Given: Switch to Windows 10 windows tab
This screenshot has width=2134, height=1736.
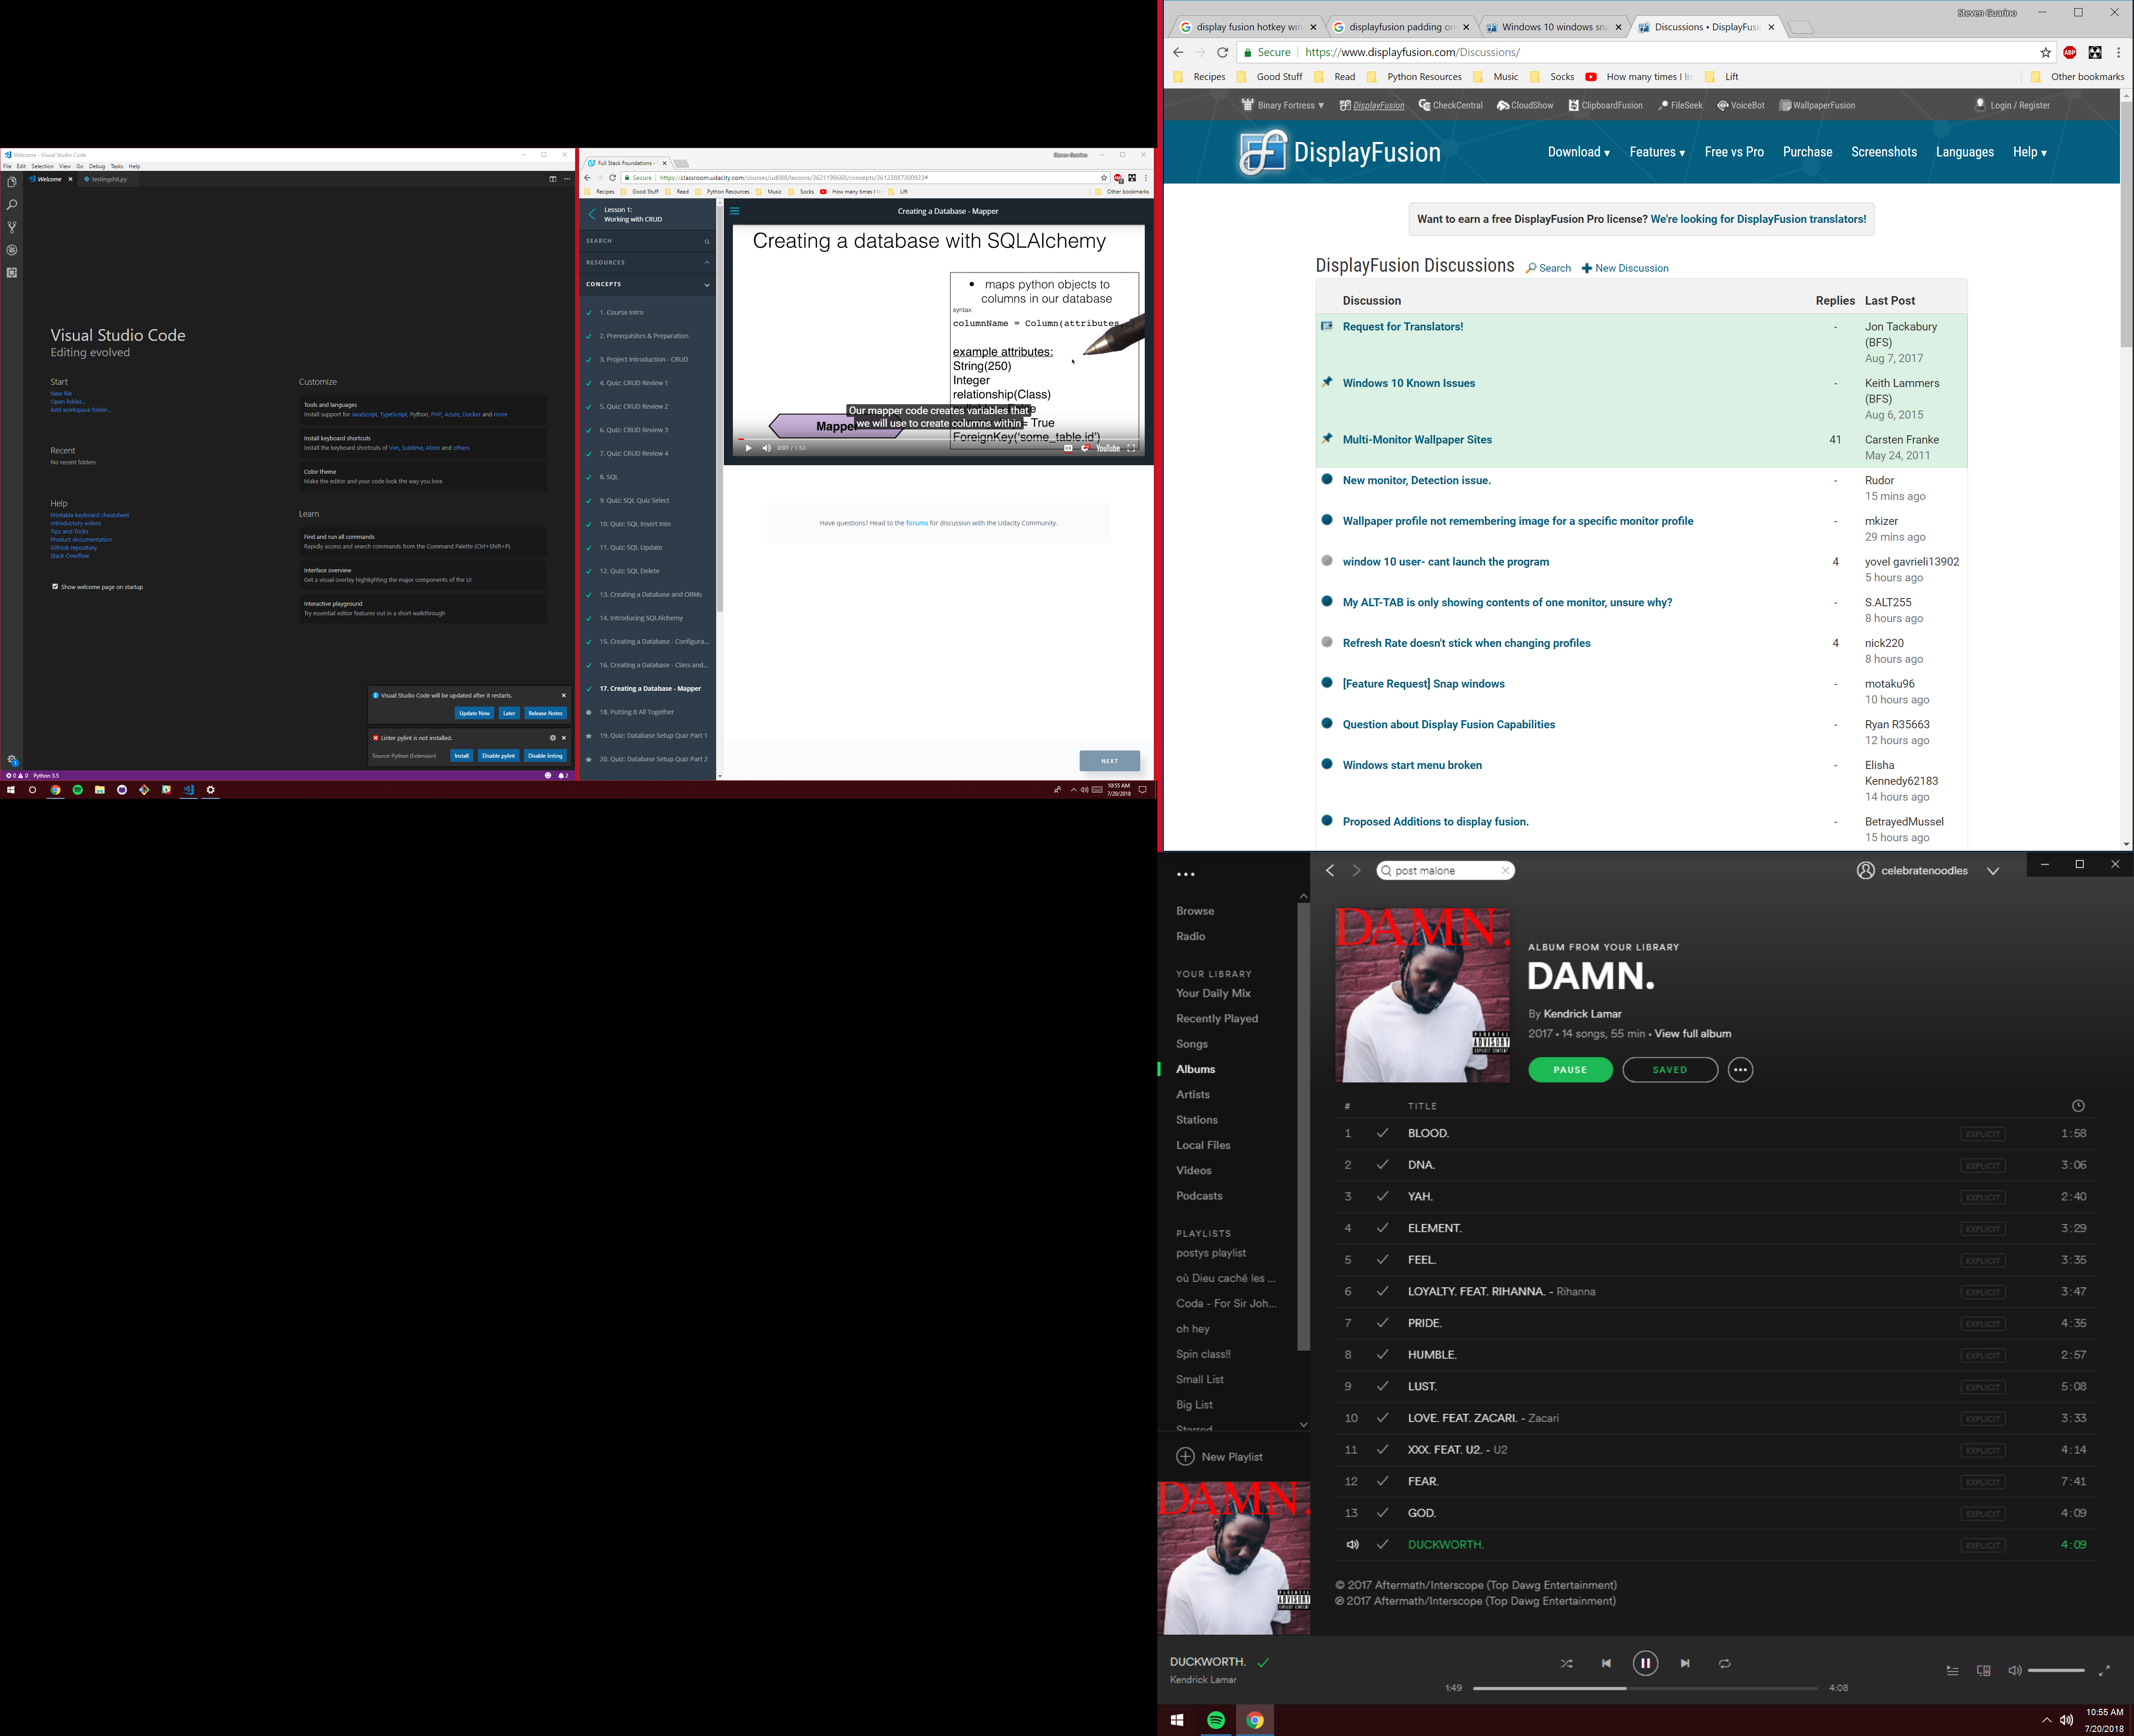Looking at the screenshot, I should point(1552,27).
